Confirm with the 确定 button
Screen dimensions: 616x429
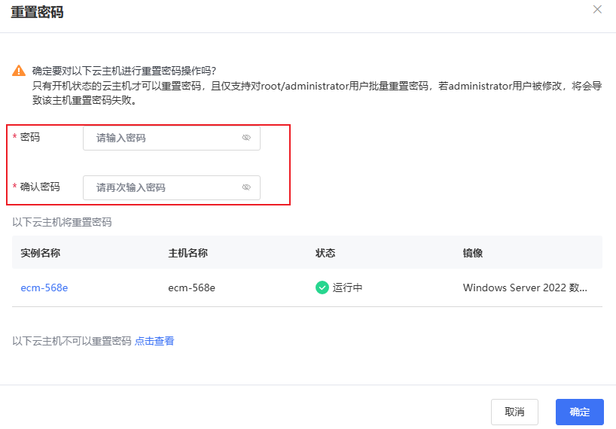click(x=579, y=412)
